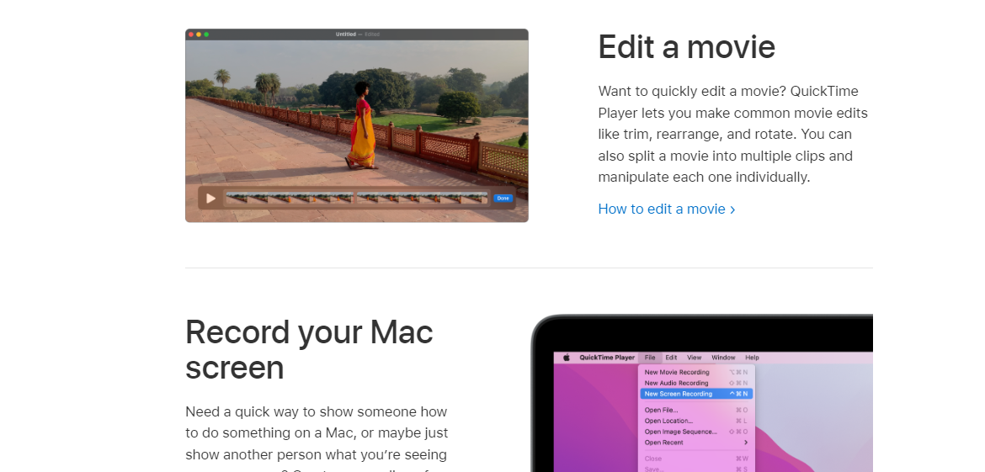Click the blue Done button in the clip editor
This screenshot has height=472, width=985.
[x=503, y=199]
